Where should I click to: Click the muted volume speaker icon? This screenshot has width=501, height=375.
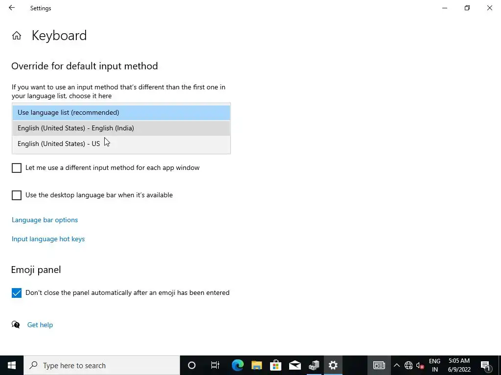point(420,365)
